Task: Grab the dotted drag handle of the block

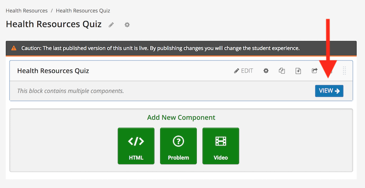Action: pyautogui.click(x=344, y=71)
